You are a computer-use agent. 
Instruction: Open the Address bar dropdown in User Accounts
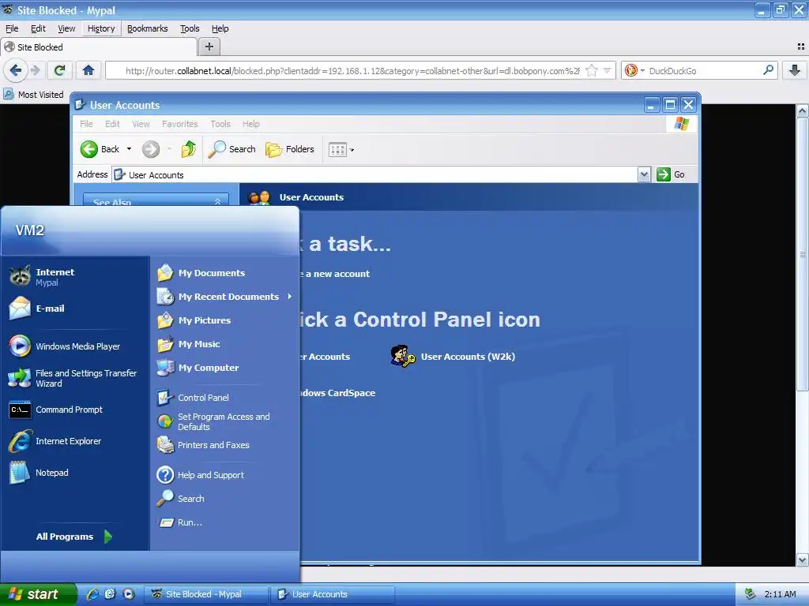(x=643, y=174)
